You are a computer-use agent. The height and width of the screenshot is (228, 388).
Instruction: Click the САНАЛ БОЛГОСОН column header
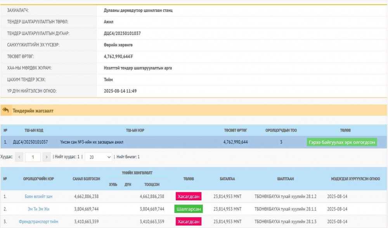[86, 178]
